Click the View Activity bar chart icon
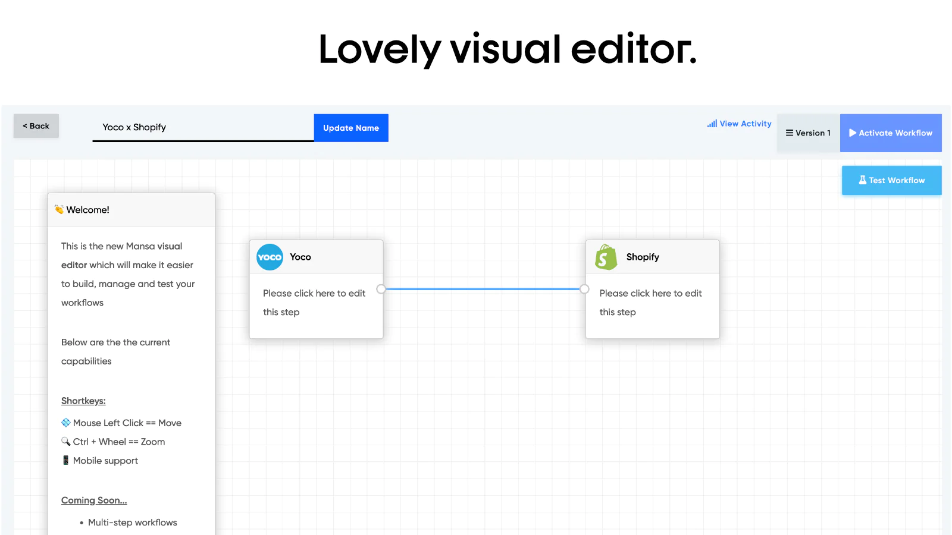Screen dimensions: 952x535 pos(712,124)
